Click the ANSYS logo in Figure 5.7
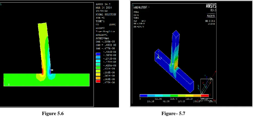 [211, 6]
